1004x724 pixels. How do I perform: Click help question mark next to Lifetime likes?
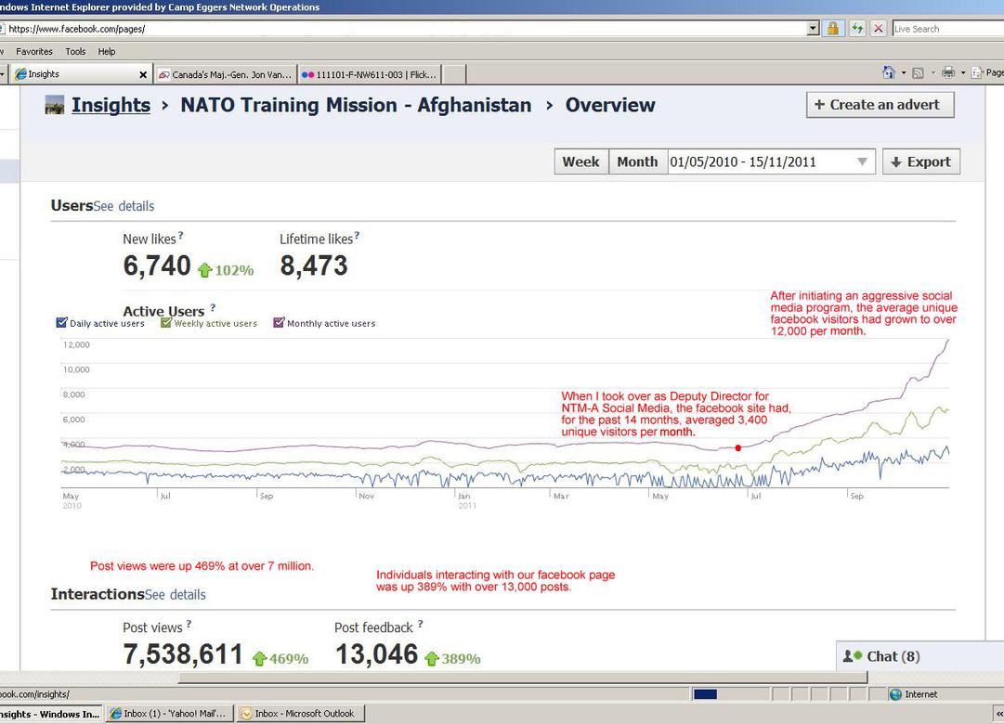(357, 236)
